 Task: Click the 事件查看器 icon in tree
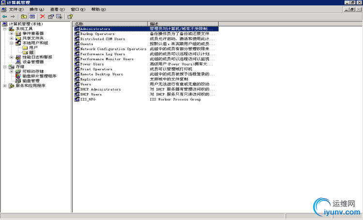coord(18,33)
